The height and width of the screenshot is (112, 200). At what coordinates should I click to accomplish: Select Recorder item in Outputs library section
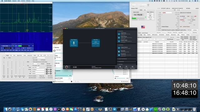tap(126, 51)
